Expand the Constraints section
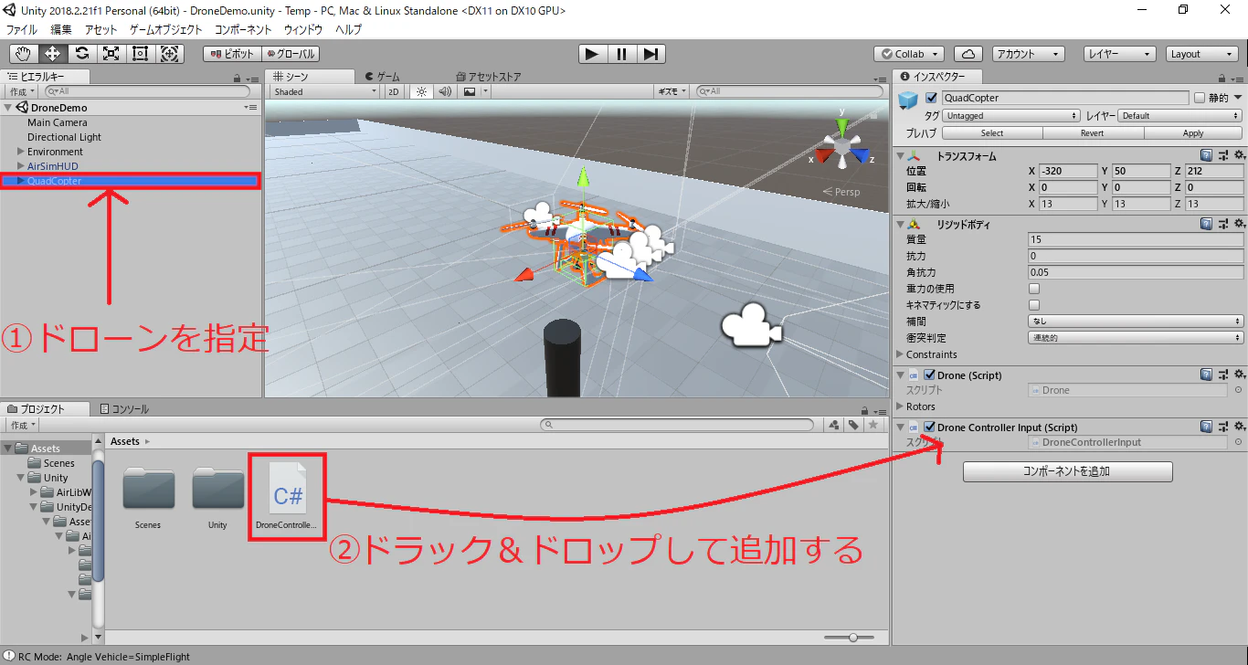The width and height of the screenshot is (1248, 665). pyautogui.click(x=899, y=354)
